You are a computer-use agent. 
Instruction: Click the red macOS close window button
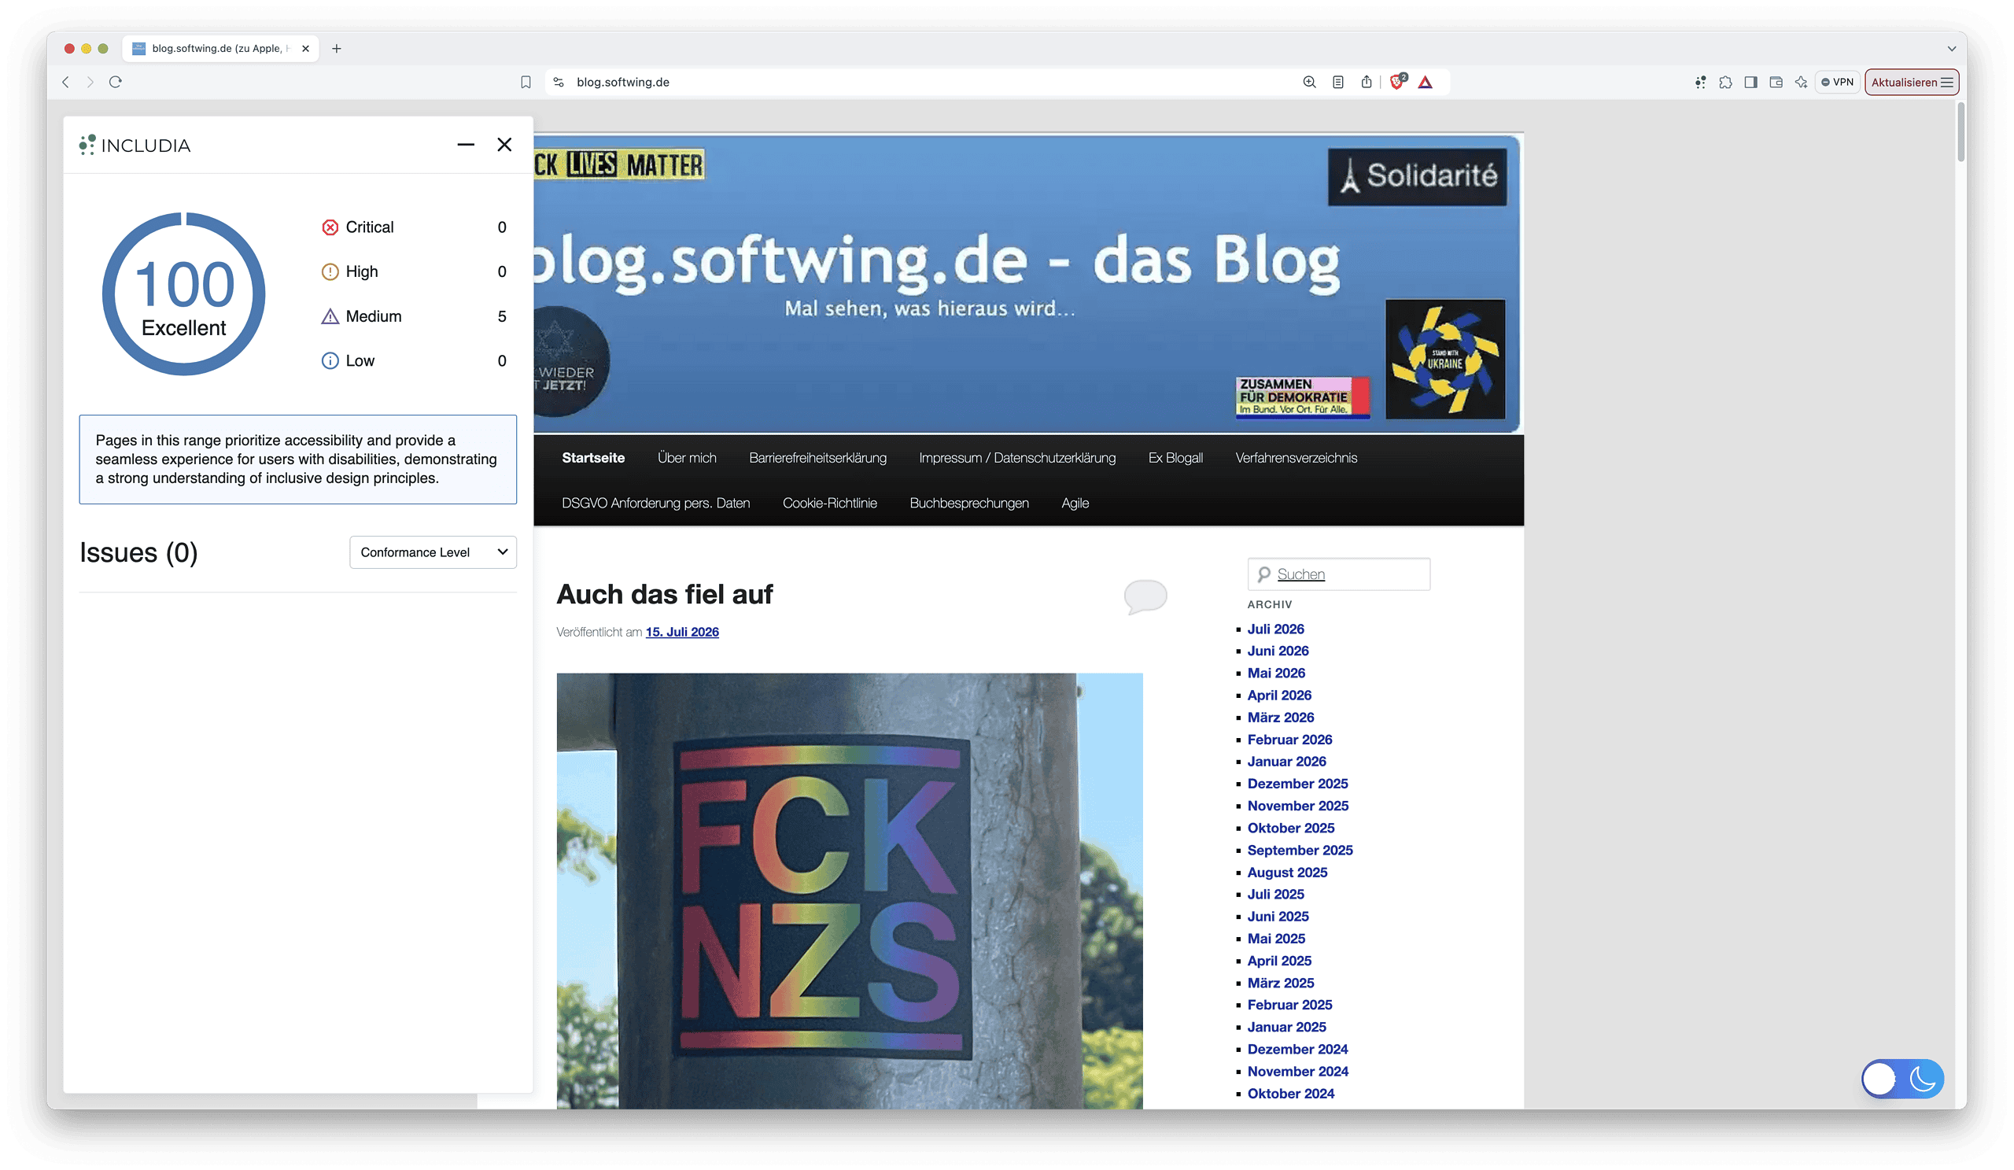pyautogui.click(x=69, y=49)
